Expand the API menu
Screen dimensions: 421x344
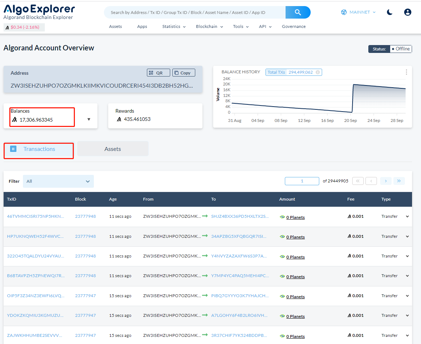[265, 26]
